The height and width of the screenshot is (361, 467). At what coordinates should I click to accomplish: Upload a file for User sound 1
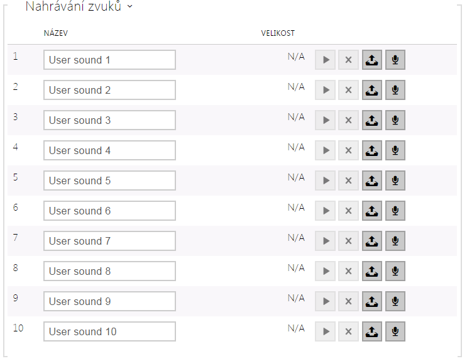pyautogui.click(x=372, y=60)
